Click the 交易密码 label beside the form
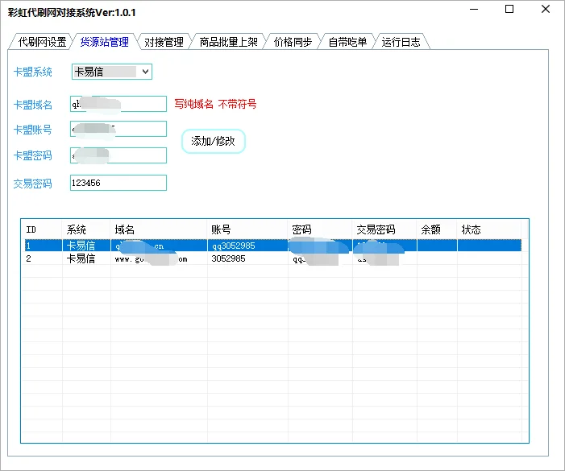This screenshot has width=565, height=471. click(x=33, y=184)
